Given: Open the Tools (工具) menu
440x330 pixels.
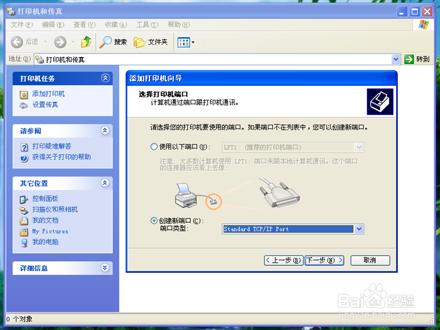Looking at the screenshot, I should [x=147, y=25].
